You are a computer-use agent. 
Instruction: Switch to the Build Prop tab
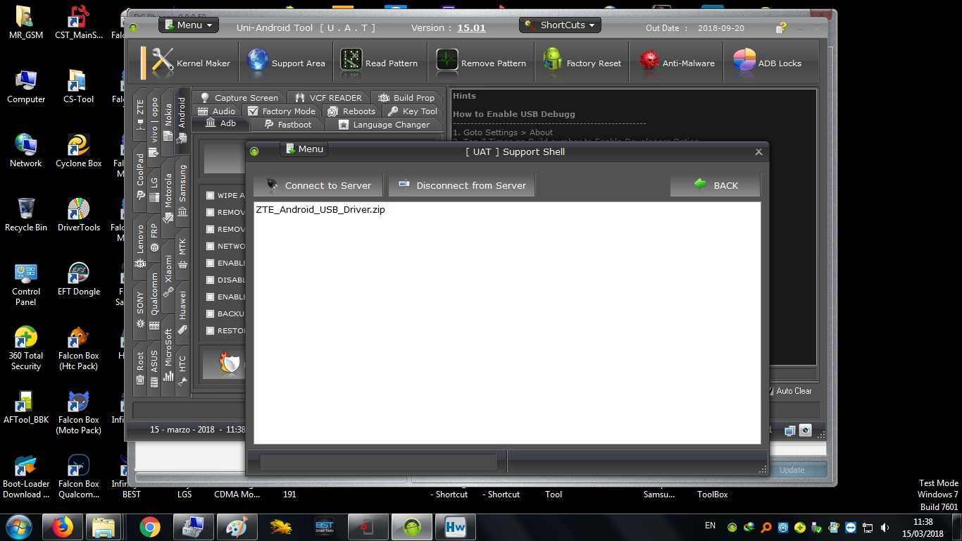[406, 98]
